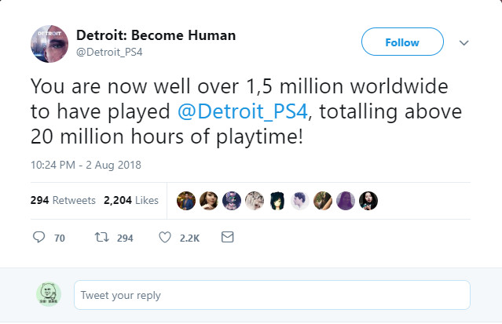Open the @Detroit_PS4 handle under name
The width and height of the screenshot is (502, 324).
click(111, 52)
